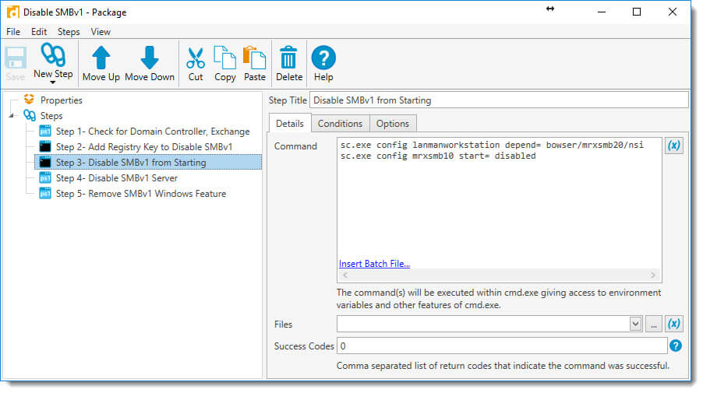
Task: Select the Properties tree item
Action: point(62,100)
